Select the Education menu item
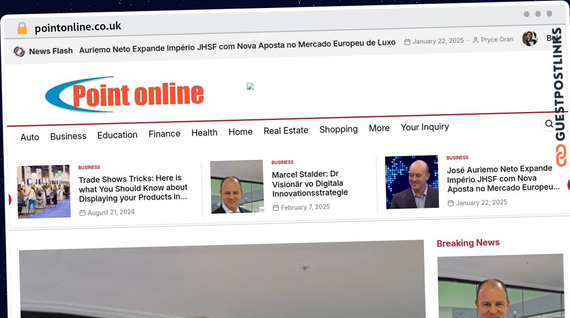The height and width of the screenshot is (318, 570). click(x=117, y=135)
